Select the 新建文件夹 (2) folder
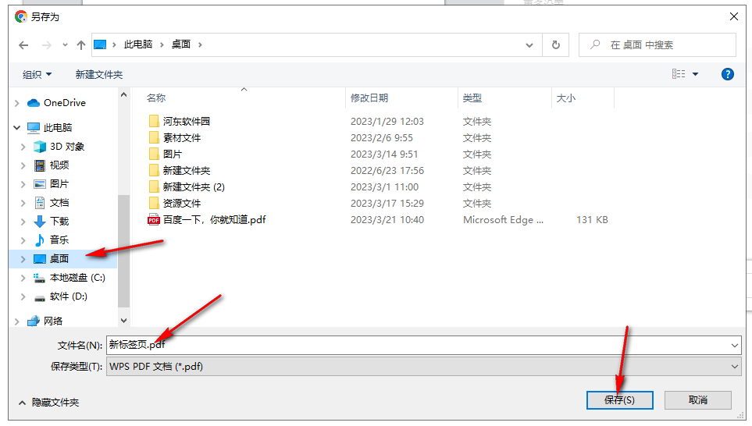The height and width of the screenshot is (426, 752). click(x=194, y=187)
